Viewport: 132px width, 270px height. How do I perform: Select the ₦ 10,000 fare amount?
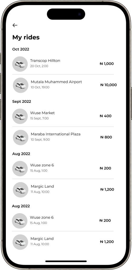(109, 85)
